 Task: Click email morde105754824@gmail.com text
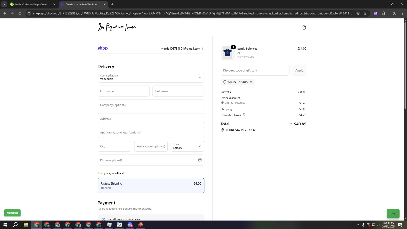180,49
